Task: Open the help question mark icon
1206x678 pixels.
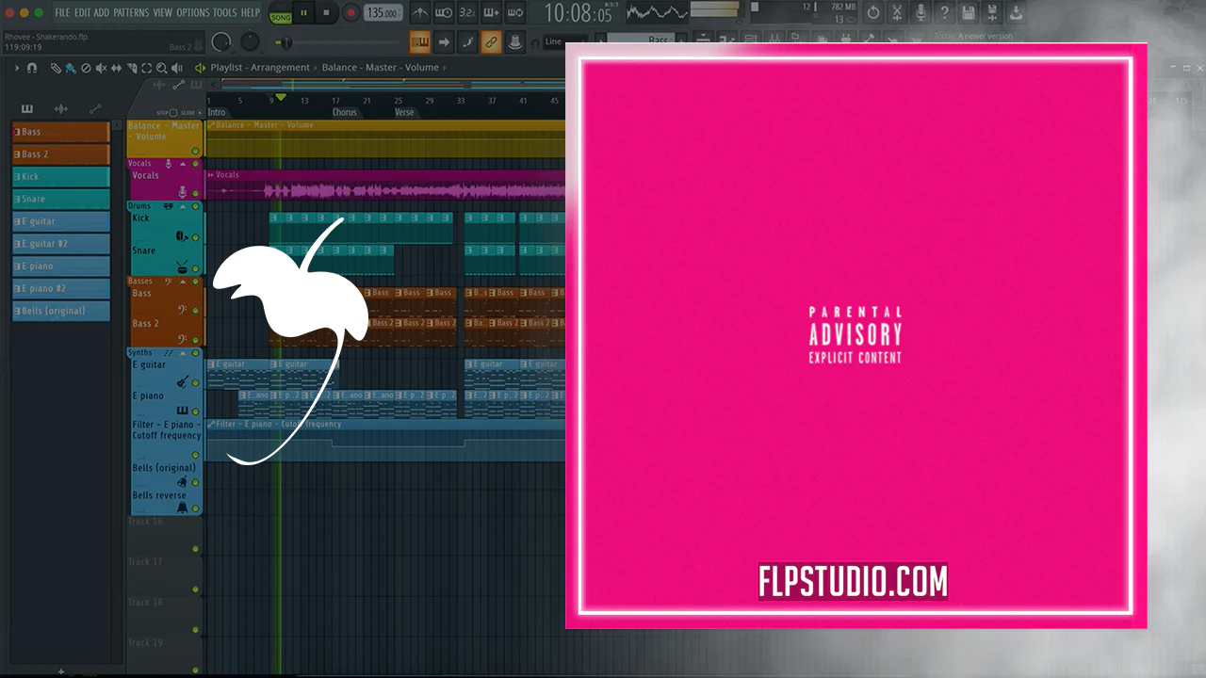Action: click(944, 13)
